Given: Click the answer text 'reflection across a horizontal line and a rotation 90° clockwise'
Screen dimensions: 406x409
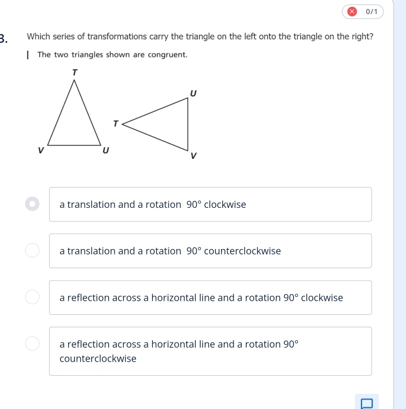Looking at the screenshot, I should (201, 297).
